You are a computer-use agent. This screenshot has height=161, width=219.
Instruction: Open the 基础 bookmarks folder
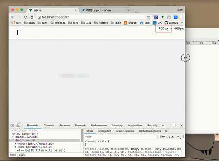click(x=29, y=23)
